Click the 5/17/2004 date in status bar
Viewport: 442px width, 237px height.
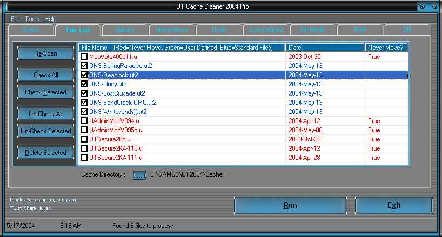tap(21, 226)
